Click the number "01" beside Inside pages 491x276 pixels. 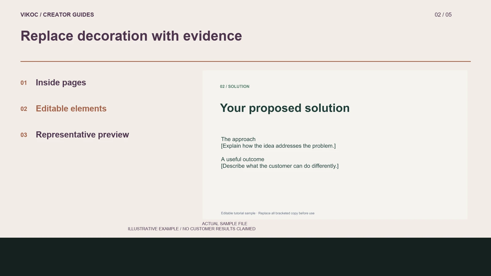coord(24,83)
